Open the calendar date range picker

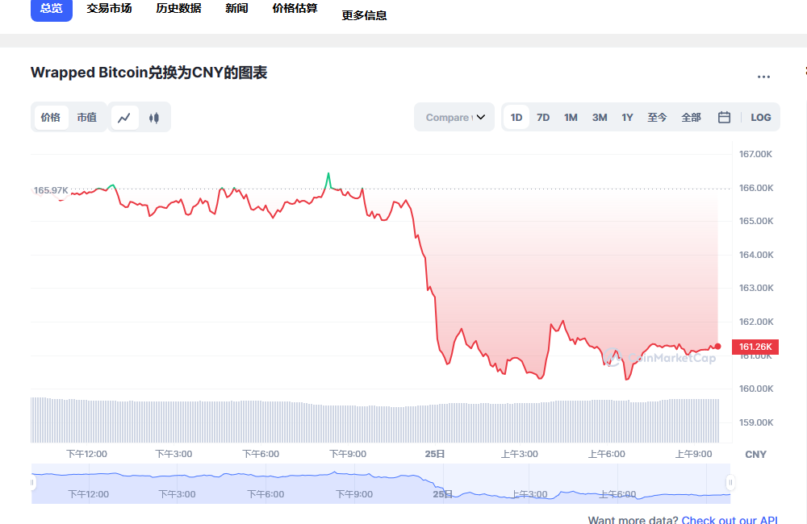[724, 117]
